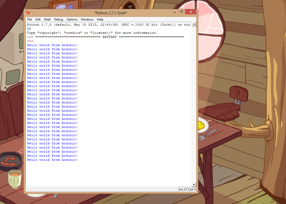The height and width of the screenshot is (204, 286).
Task: Open the Windows menu
Action: pos(87,19)
